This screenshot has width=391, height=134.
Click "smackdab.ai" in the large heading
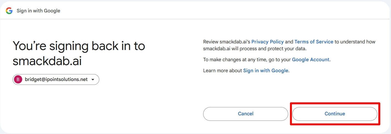pos(47,61)
